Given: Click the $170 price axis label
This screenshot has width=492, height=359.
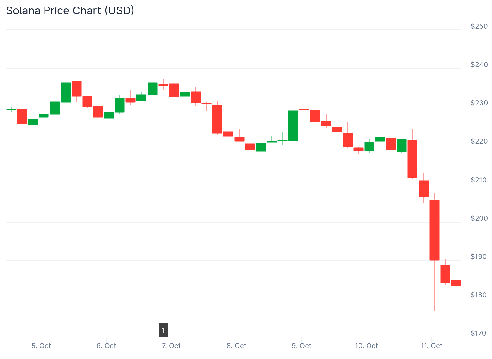Looking at the screenshot, I should (x=478, y=333).
